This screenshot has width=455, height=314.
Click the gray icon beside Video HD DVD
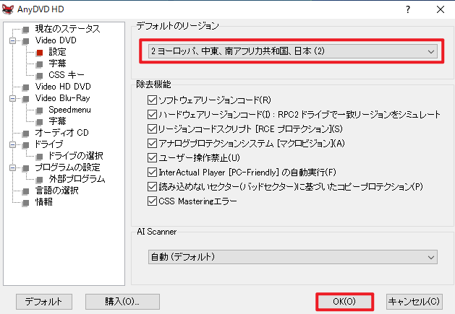coord(26,87)
